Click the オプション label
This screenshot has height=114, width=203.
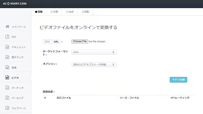click(x=50, y=64)
